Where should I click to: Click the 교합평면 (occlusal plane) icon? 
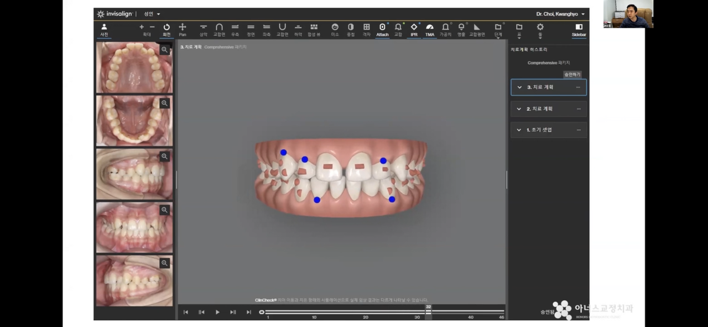pyautogui.click(x=477, y=30)
